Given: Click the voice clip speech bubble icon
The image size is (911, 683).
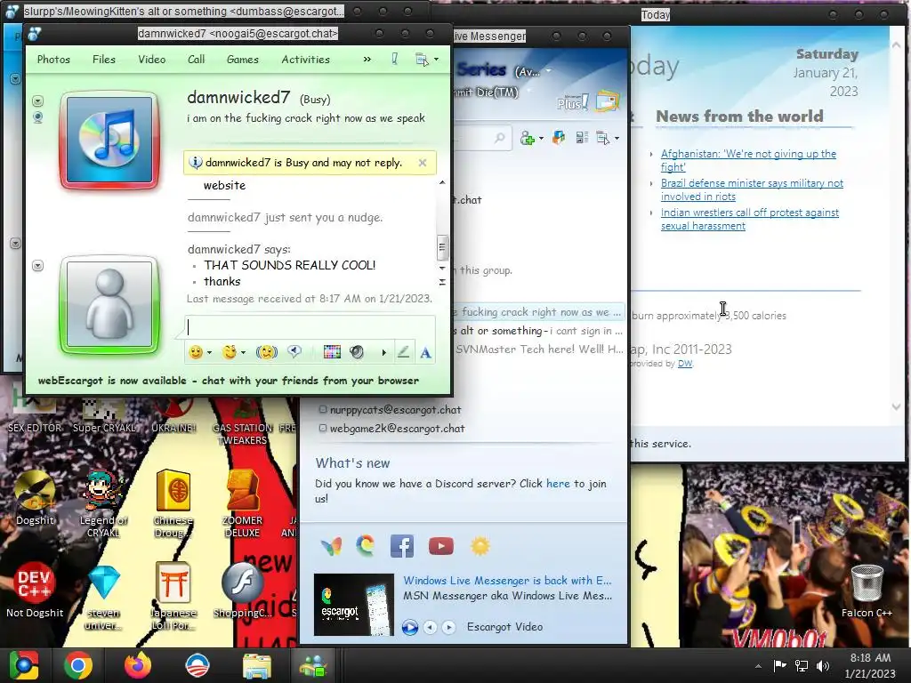Looking at the screenshot, I should 294,352.
